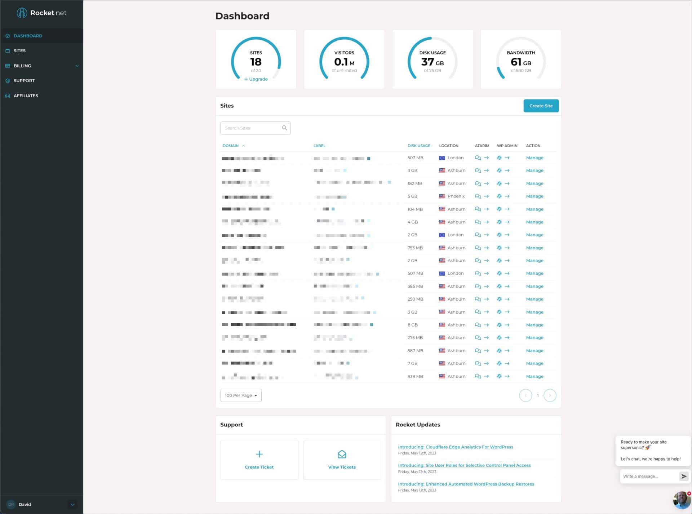
Task: Select the Billing icon in the sidebar
Action: pyautogui.click(x=8, y=66)
